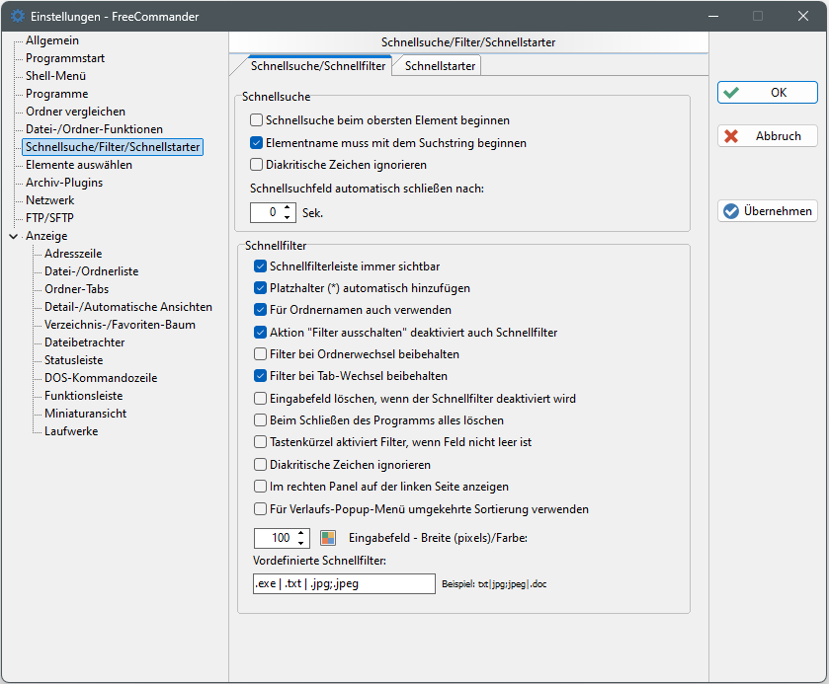
Task: Uncheck Elementname muss mit dem Suchstring beginnen
Action: 257,142
